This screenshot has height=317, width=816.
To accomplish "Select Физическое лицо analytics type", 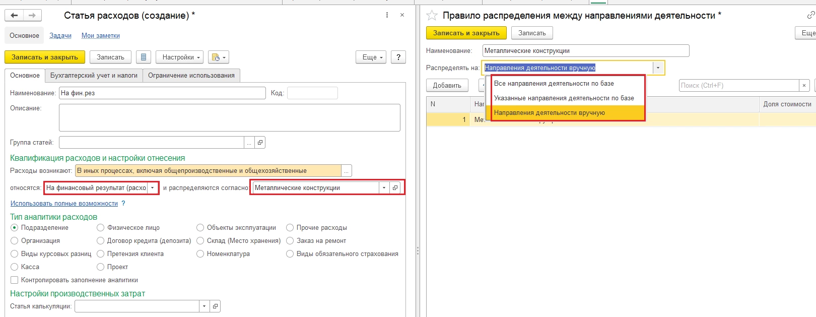I will [x=100, y=228].
